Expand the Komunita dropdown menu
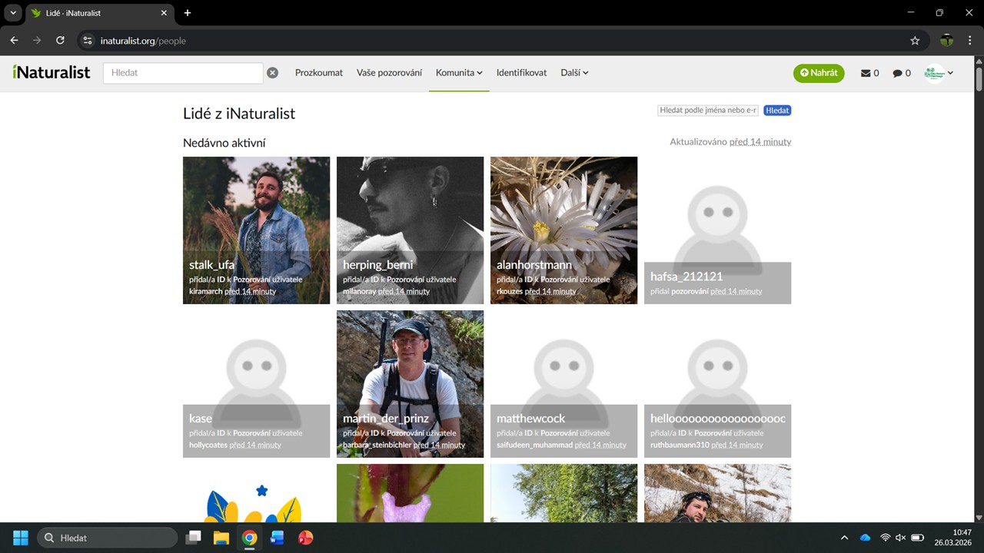The width and height of the screenshot is (984, 553). (459, 73)
